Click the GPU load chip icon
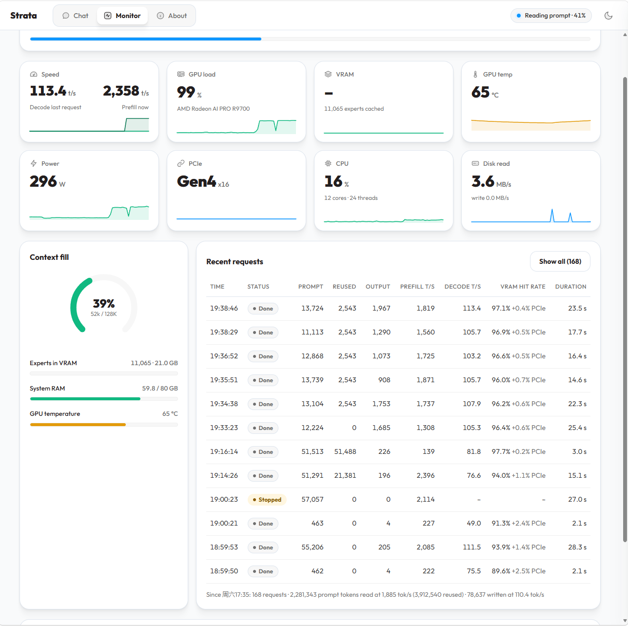 click(x=181, y=75)
